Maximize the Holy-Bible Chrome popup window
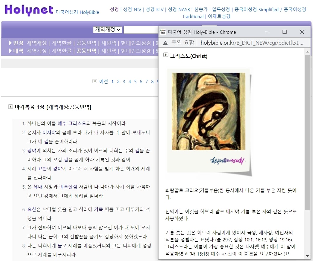The image size is (313, 261). [285, 32]
